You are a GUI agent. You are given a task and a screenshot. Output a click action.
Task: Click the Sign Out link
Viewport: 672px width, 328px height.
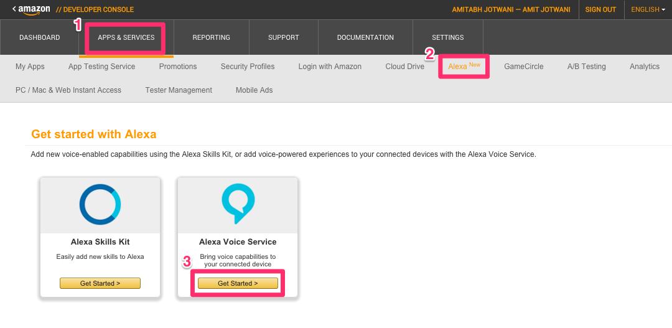[x=600, y=9]
